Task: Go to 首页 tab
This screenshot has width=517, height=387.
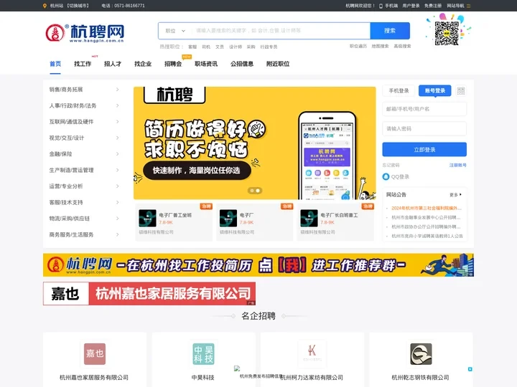Action: tap(55, 64)
